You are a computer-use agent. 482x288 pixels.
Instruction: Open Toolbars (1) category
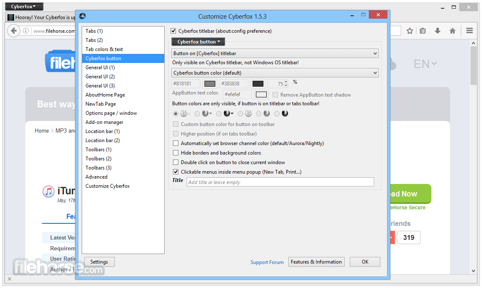click(x=123, y=150)
